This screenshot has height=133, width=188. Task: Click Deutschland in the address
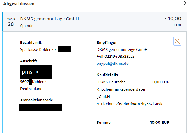point(31,89)
